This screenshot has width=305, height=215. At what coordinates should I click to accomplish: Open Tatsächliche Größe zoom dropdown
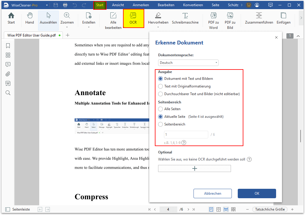pos(270,209)
